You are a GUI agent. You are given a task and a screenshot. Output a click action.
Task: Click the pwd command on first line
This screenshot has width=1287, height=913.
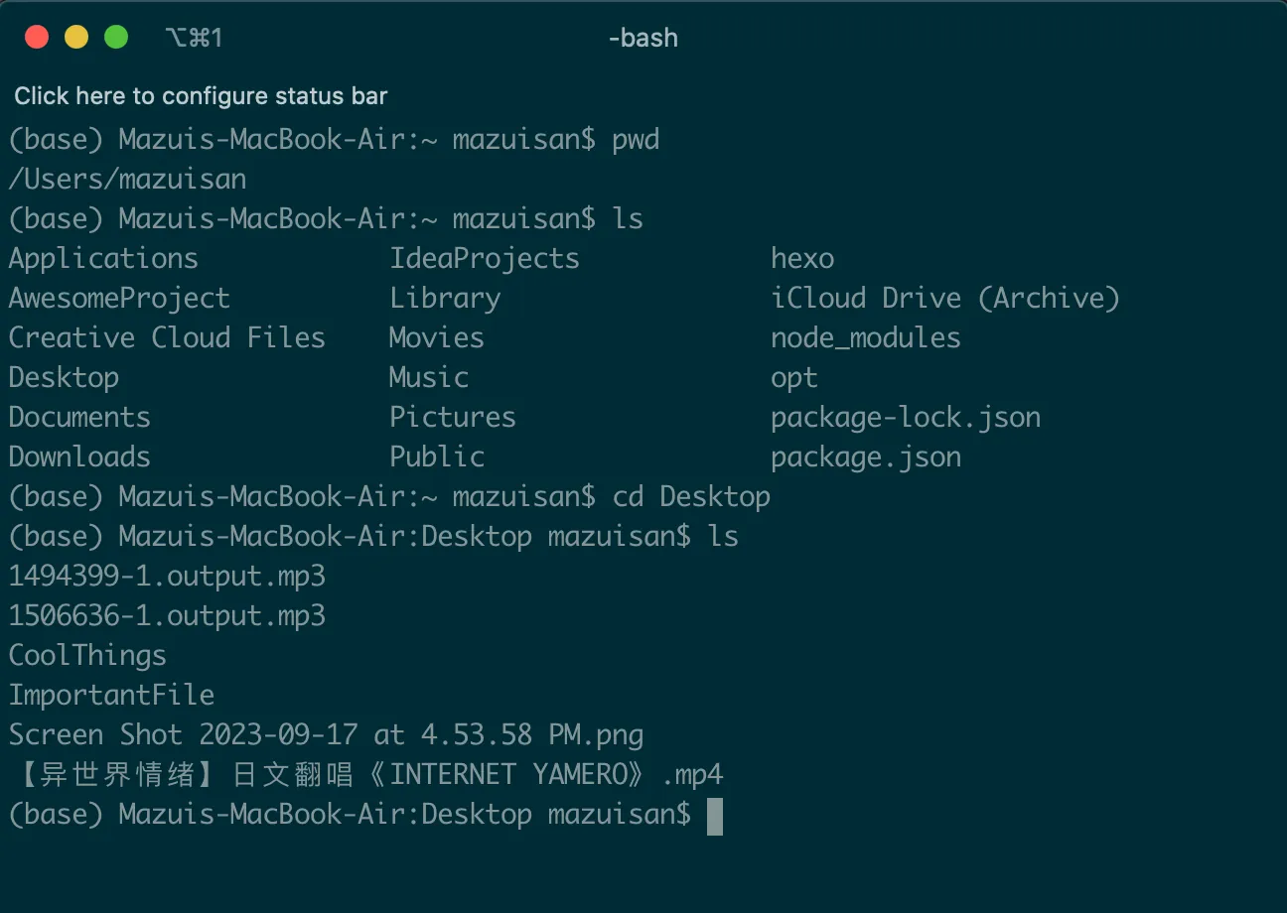click(636, 140)
